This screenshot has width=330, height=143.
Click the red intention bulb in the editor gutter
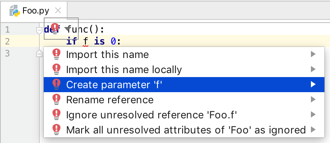click(x=55, y=29)
